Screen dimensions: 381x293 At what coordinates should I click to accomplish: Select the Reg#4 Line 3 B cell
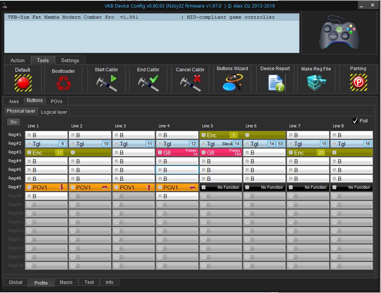(133, 161)
